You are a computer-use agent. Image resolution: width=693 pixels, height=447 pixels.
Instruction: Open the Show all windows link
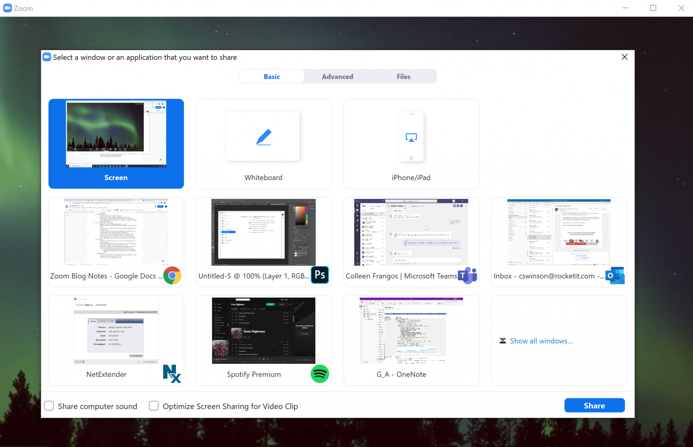(541, 341)
